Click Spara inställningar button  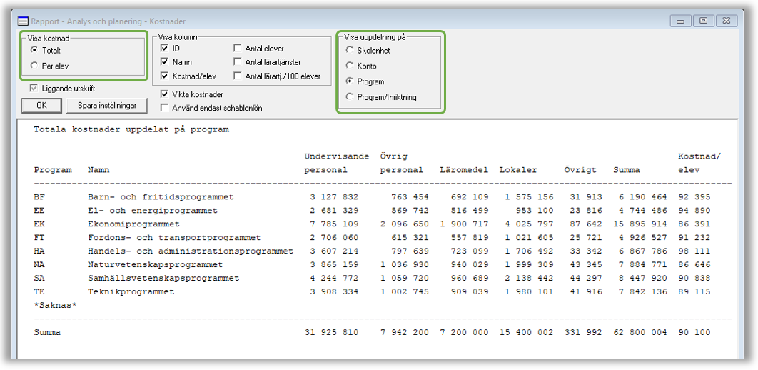coord(107,106)
